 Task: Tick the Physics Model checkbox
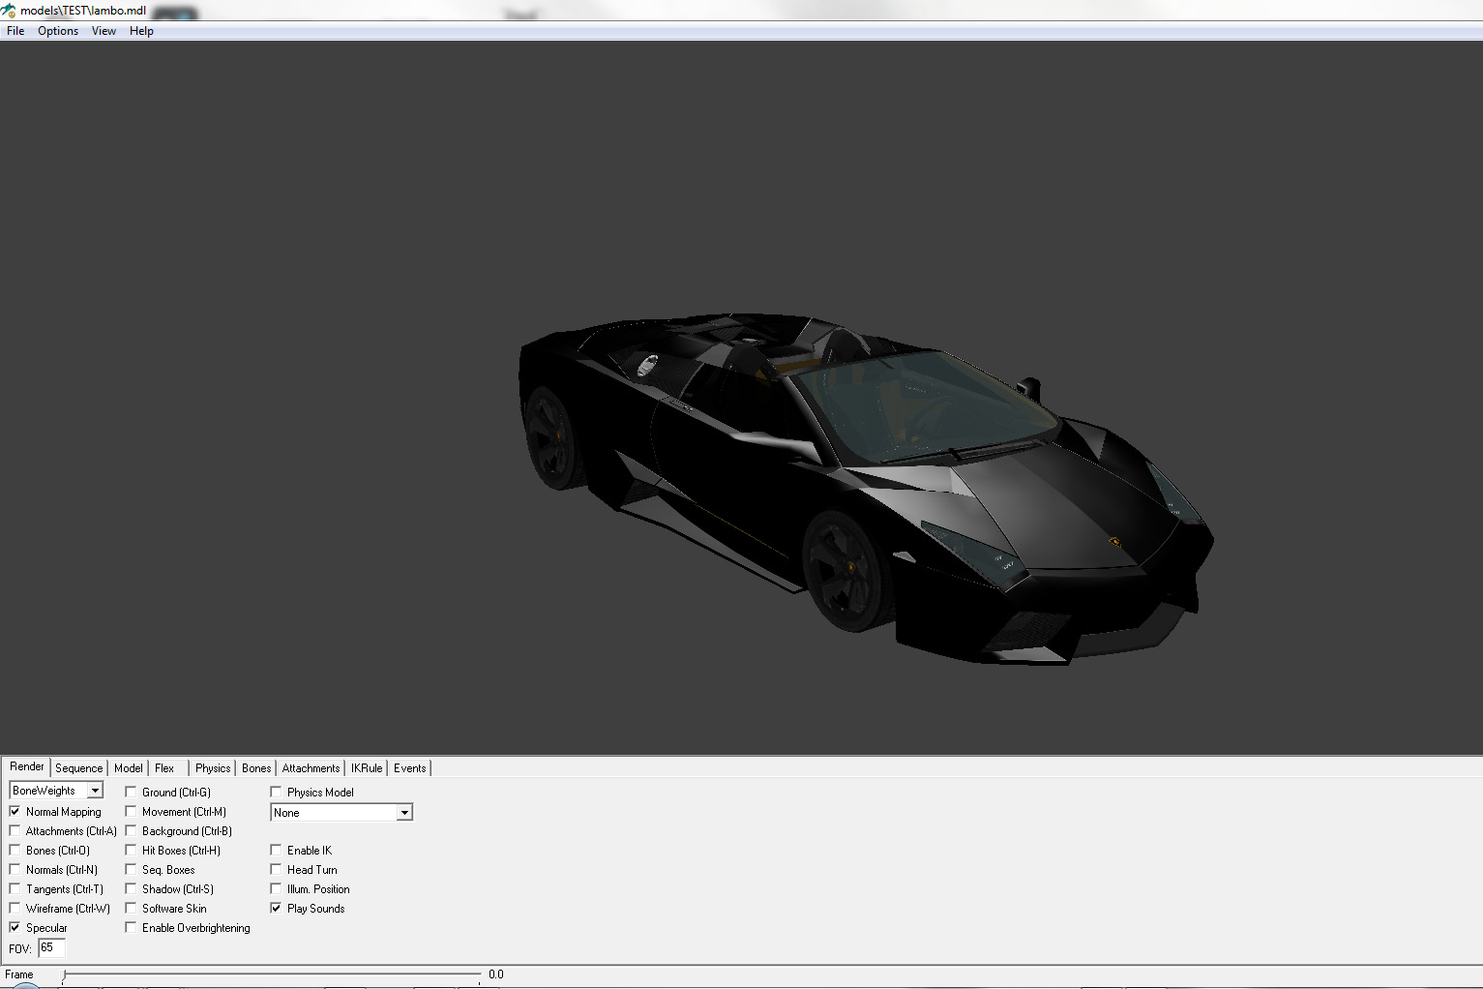pyautogui.click(x=277, y=793)
